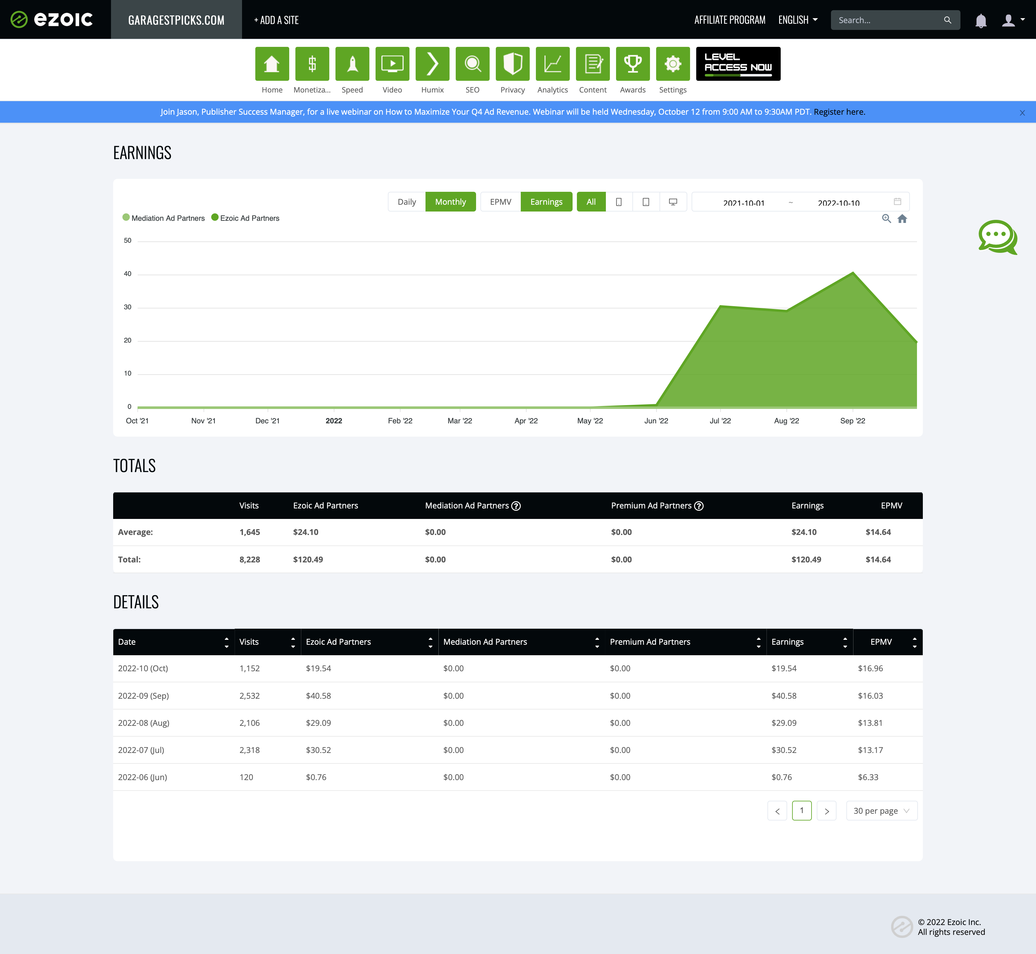Click the Register here webinar link
The width and height of the screenshot is (1036, 954).
point(839,112)
